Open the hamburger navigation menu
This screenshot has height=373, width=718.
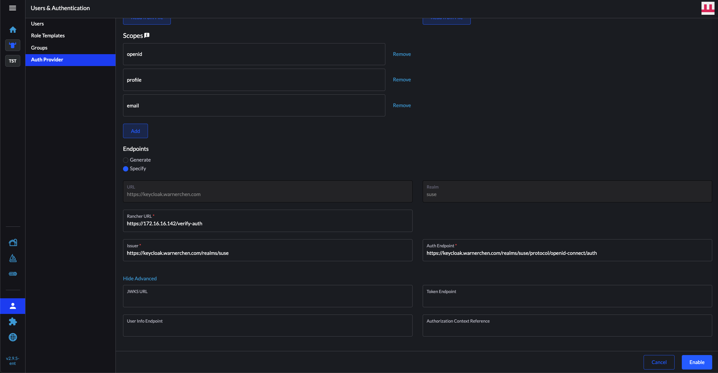pos(12,8)
